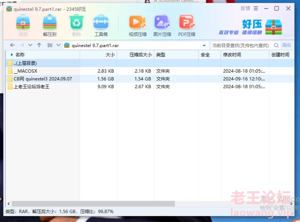Open navigation history dropdown chevron
This screenshot has height=222, width=300.
pyautogui.click(x=30, y=45)
